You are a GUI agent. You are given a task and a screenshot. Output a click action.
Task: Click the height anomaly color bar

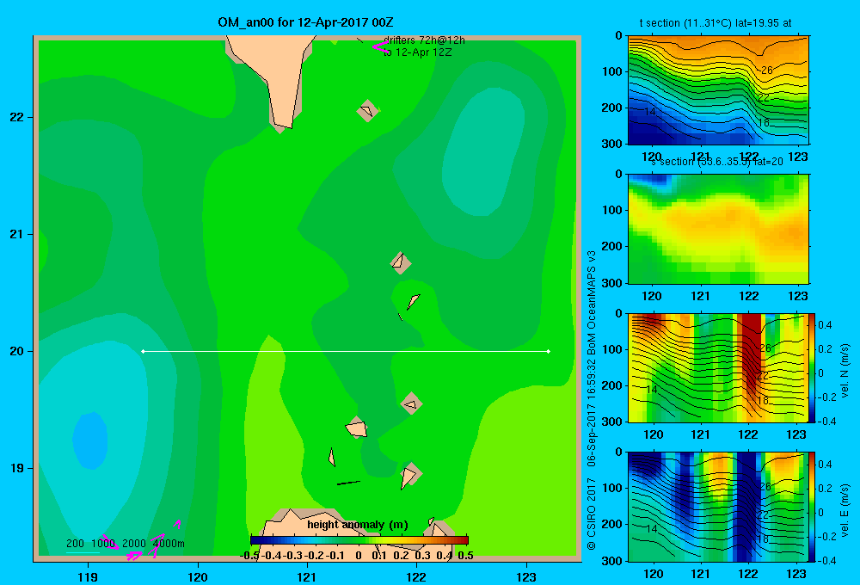click(x=359, y=539)
